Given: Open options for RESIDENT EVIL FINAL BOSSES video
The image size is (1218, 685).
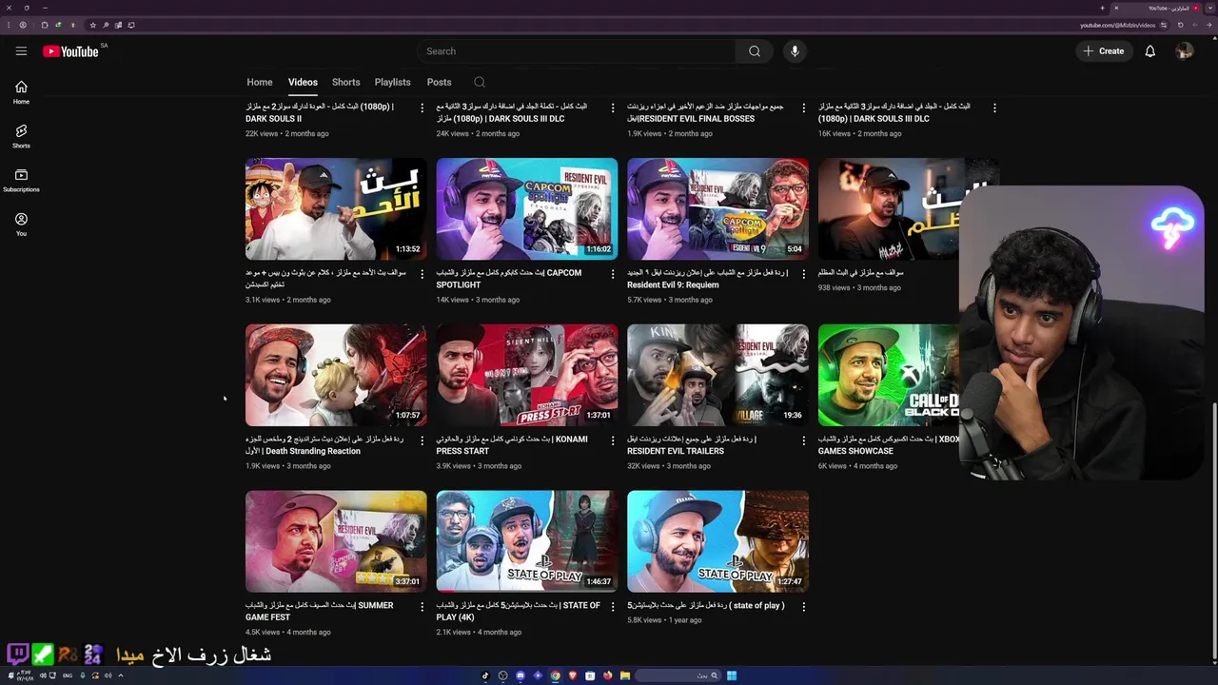Looking at the screenshot, I should tap(803, 108).
